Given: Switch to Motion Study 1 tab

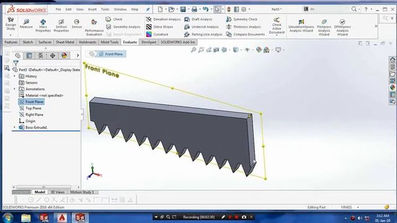Looking at the screenshot, I should (82, 192).
